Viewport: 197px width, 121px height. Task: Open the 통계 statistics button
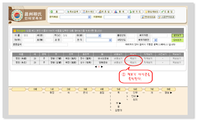(x=120, y=12)
